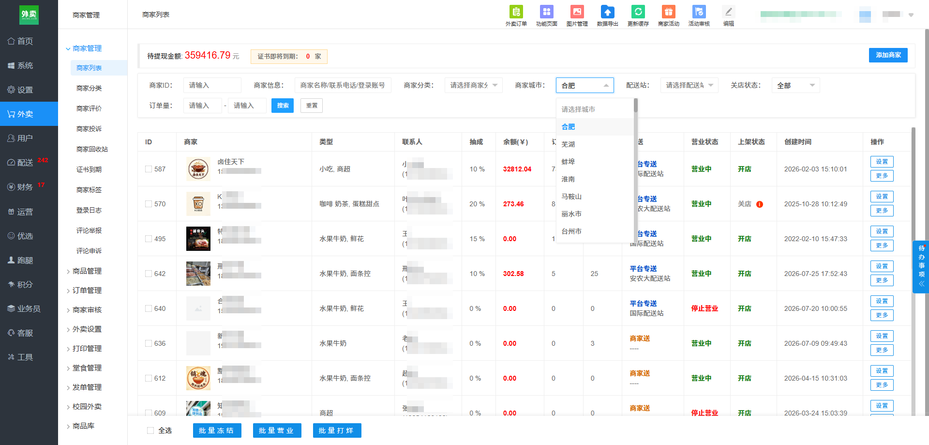
Task: Click the 商家信息 search input
Action: (343, 85)
